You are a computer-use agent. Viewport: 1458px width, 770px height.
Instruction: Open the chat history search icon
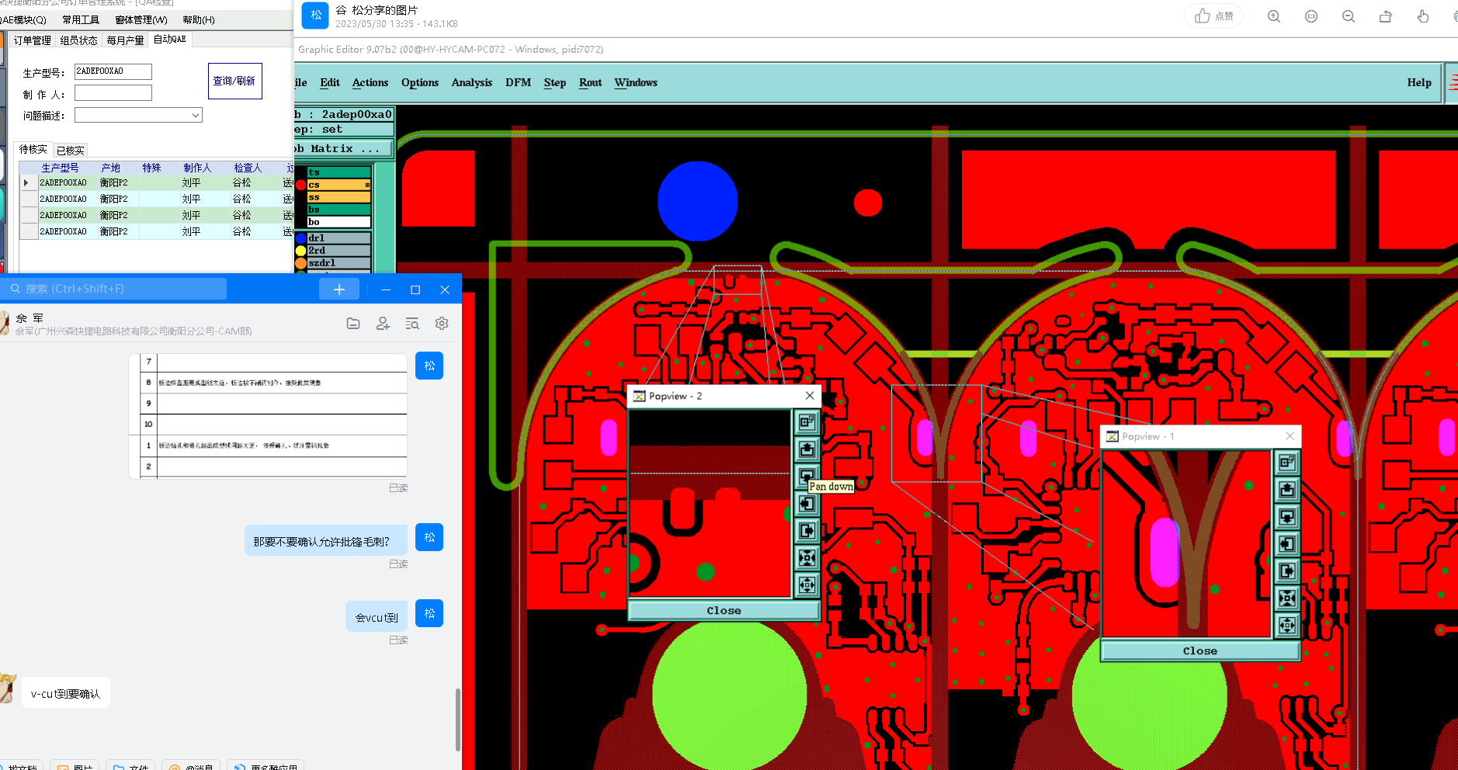click(412, 324)
